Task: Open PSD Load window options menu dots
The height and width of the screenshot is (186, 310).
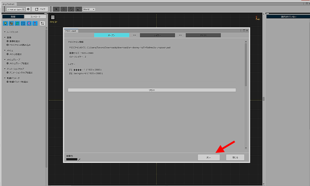Action: pos(241,30)
